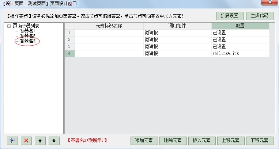Click the 添加元素 button
This screenshot has width=279, height=149.
pos(144,141)
